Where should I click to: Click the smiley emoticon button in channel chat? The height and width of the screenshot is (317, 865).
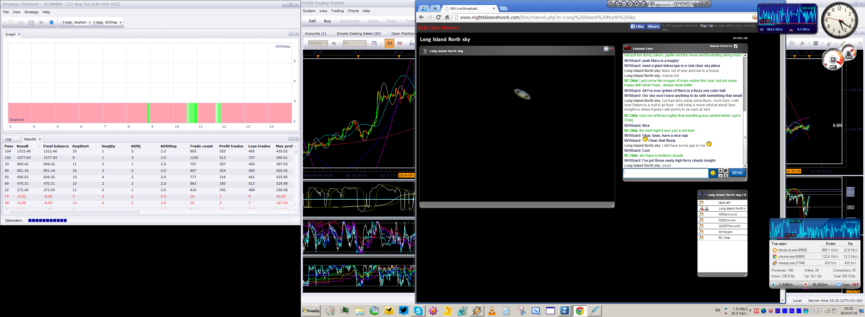(x=713, y=173)
